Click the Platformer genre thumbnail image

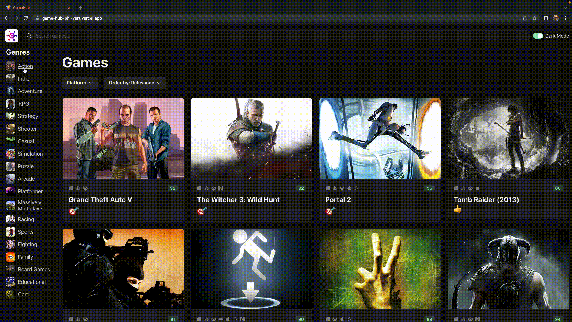pyautogui.click(x=11, y=191)
